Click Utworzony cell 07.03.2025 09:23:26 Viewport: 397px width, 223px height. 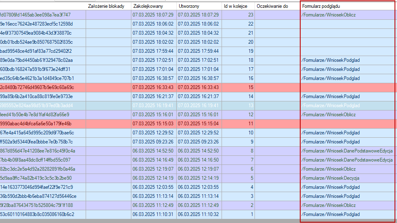point(199,142)
